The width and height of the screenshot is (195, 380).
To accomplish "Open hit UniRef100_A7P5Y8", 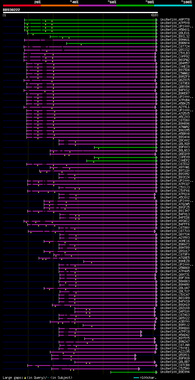I will coord(175,23).
